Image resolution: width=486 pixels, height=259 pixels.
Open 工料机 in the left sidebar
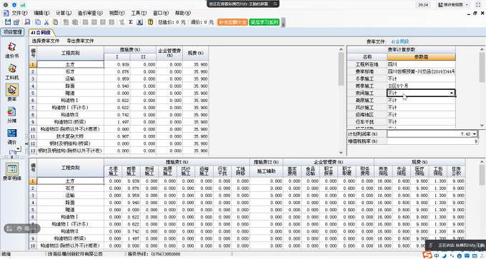click(11, 72)
